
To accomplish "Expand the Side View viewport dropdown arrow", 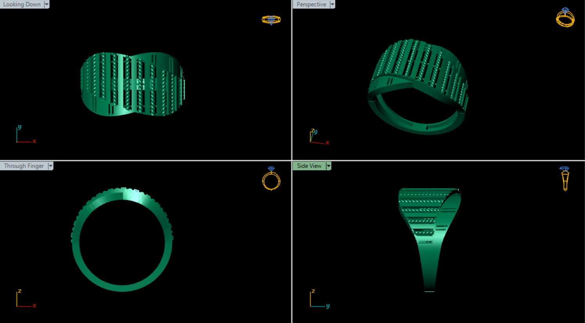I will 329,166.
